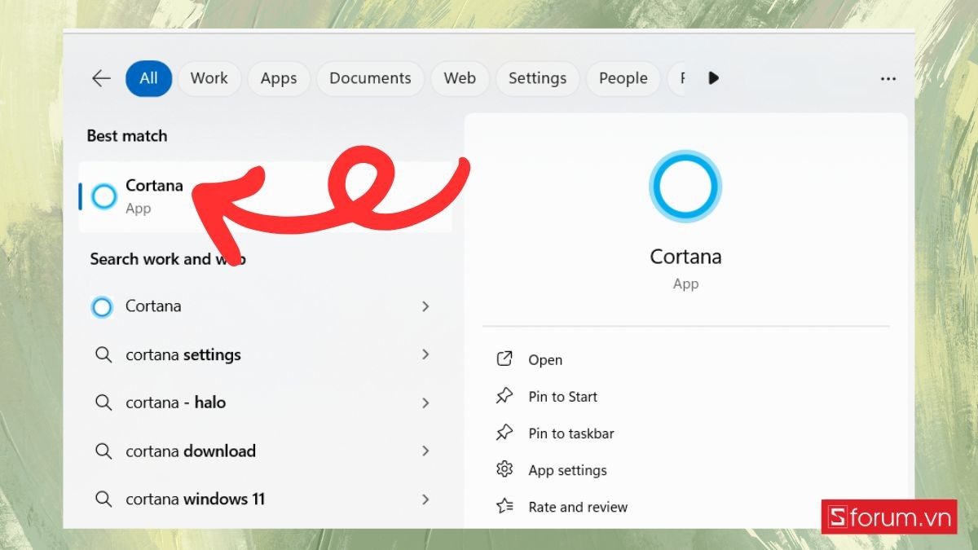Choose the Pin to taskbar label
This screenshot has height=550, width=978.
[571, 433]
